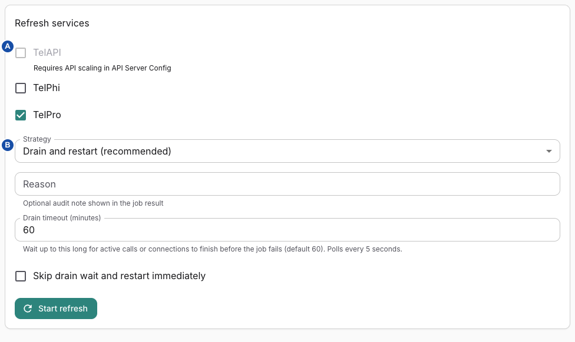Uncheck the TelPro checkbox
Viewport: 575px width, 342px height.
point(21,115)
